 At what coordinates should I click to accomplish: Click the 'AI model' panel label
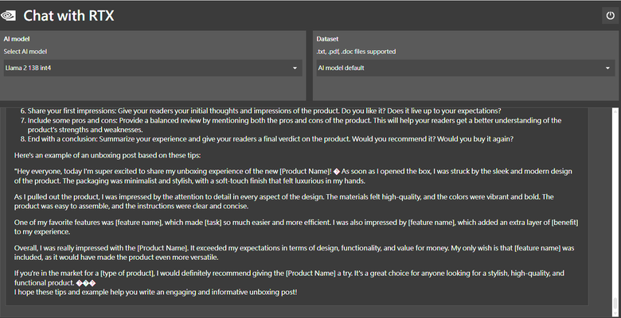pos(17,39)
